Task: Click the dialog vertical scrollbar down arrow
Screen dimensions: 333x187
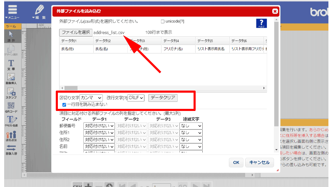Action: [x=276, y=150]
